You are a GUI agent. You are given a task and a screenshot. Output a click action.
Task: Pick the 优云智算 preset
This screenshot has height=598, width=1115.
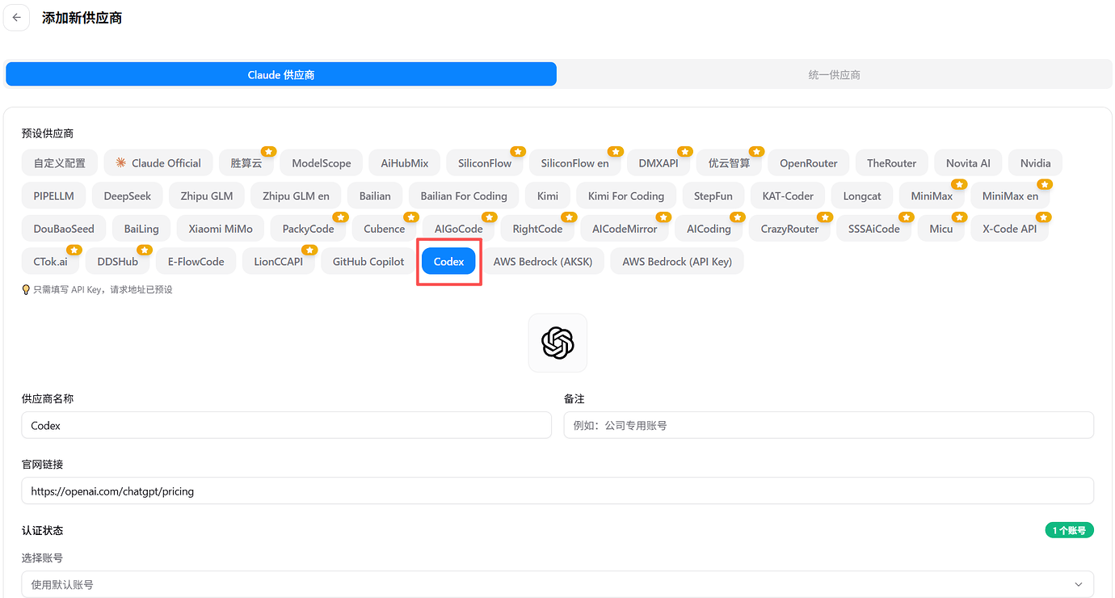coord(730,162)
